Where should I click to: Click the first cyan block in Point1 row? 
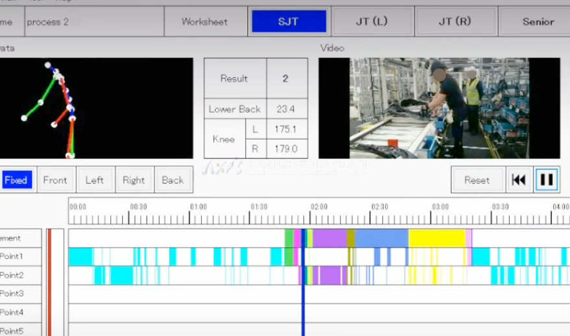pos(81,256)
